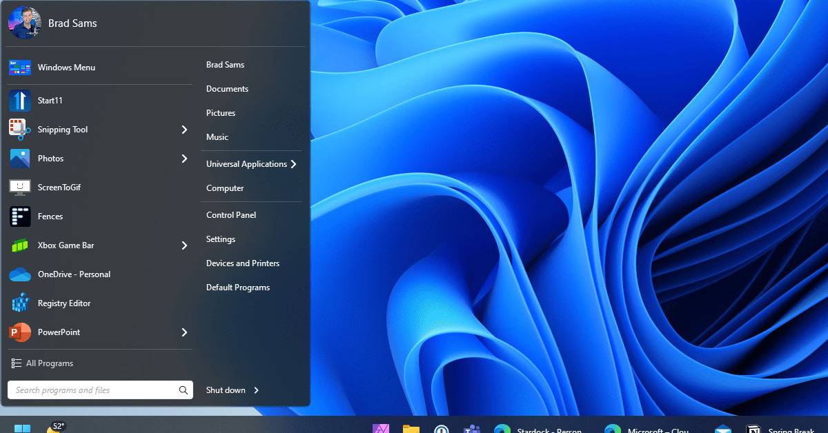Open OneDrive - Personal cloud icon
This screenshot has width=828, height=433.
tap(20, 274)
